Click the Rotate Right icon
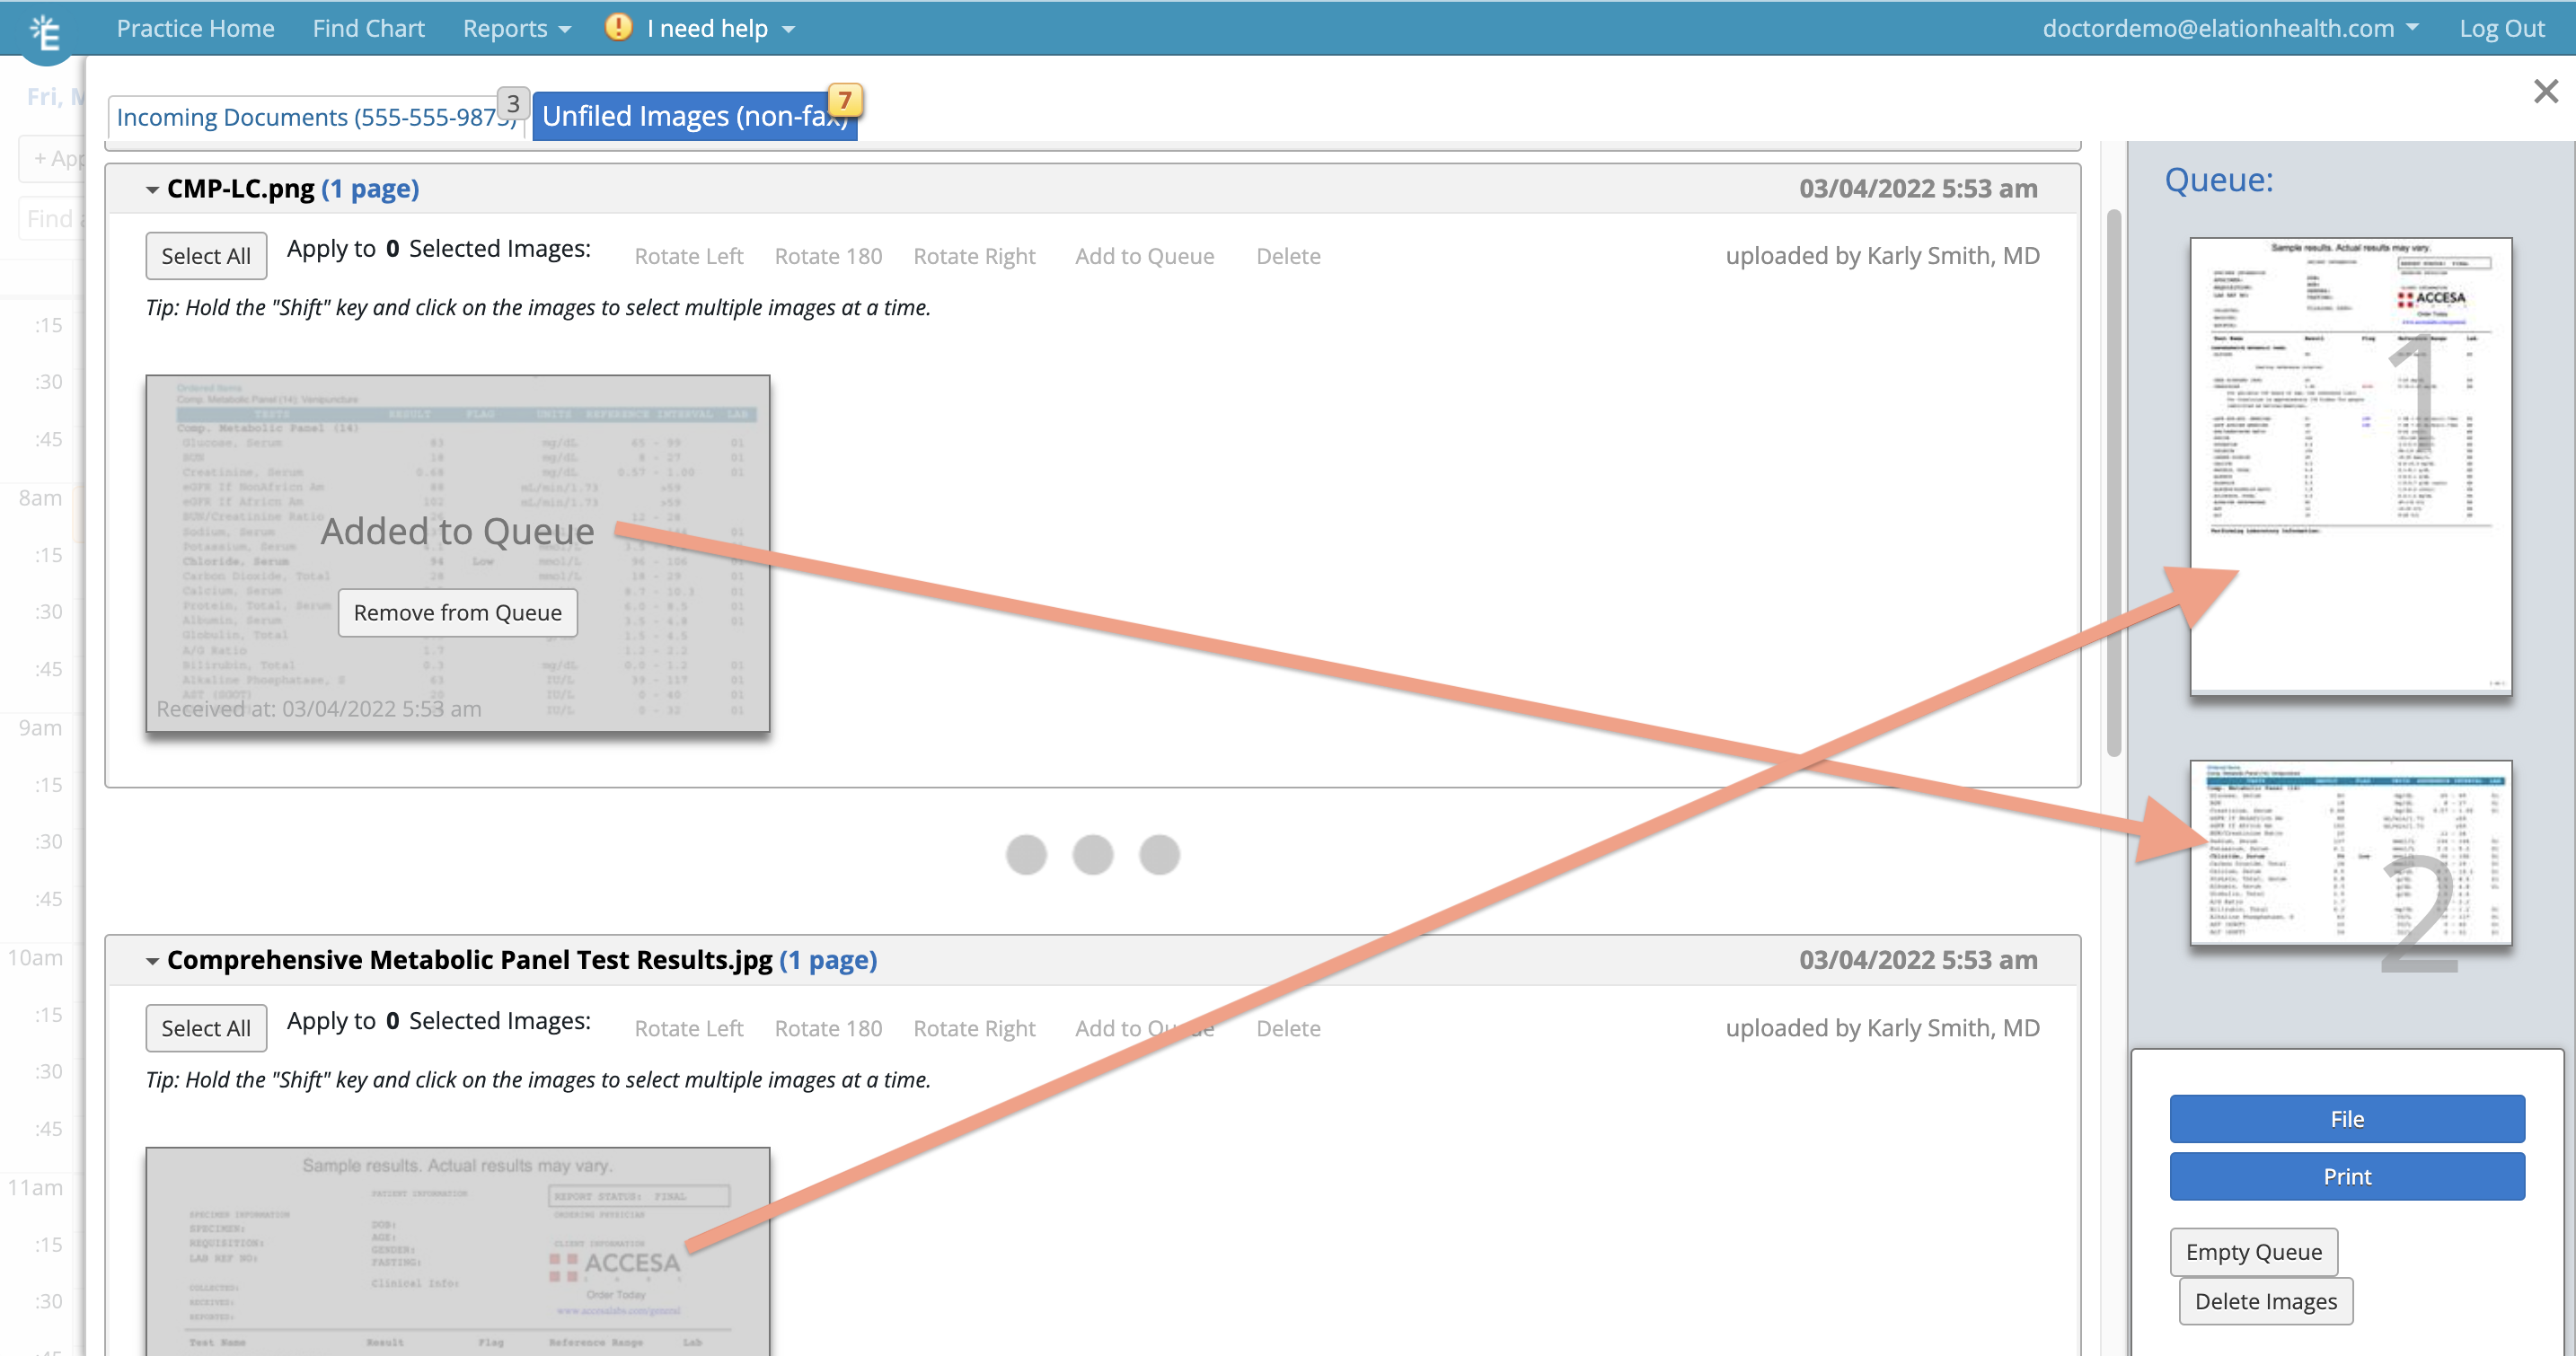The image size is (2576, 1356). pyautogui.click(x=975, y=256)
